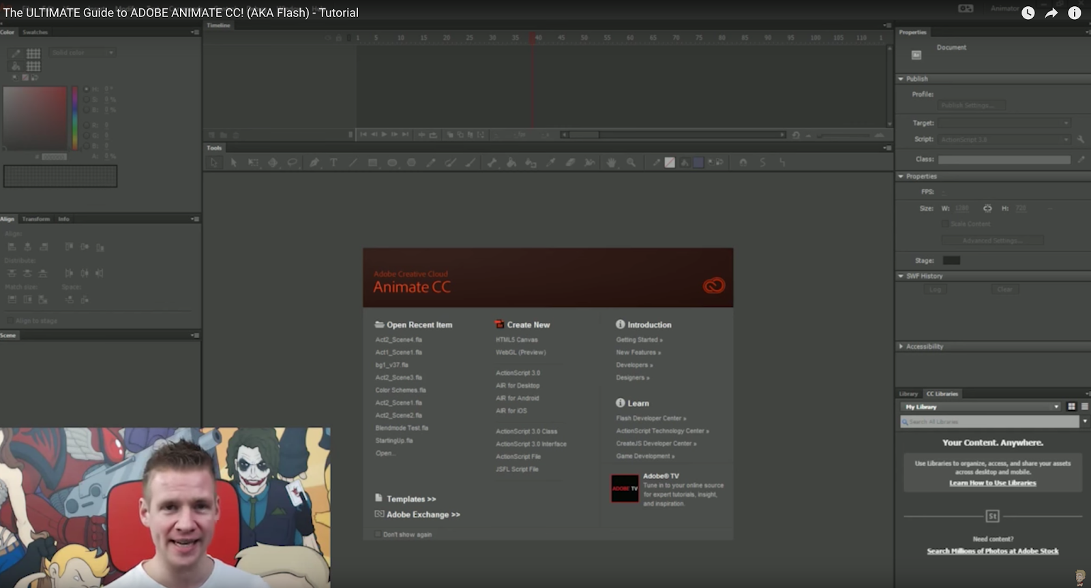Select the Zoom magnifier tool

pyautogui.click(x=631, y=162)
